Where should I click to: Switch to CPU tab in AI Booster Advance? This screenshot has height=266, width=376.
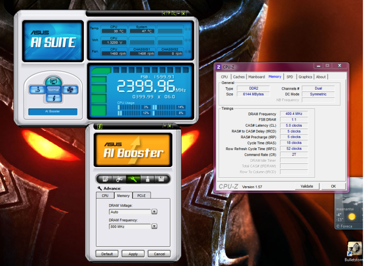(105, 196)
